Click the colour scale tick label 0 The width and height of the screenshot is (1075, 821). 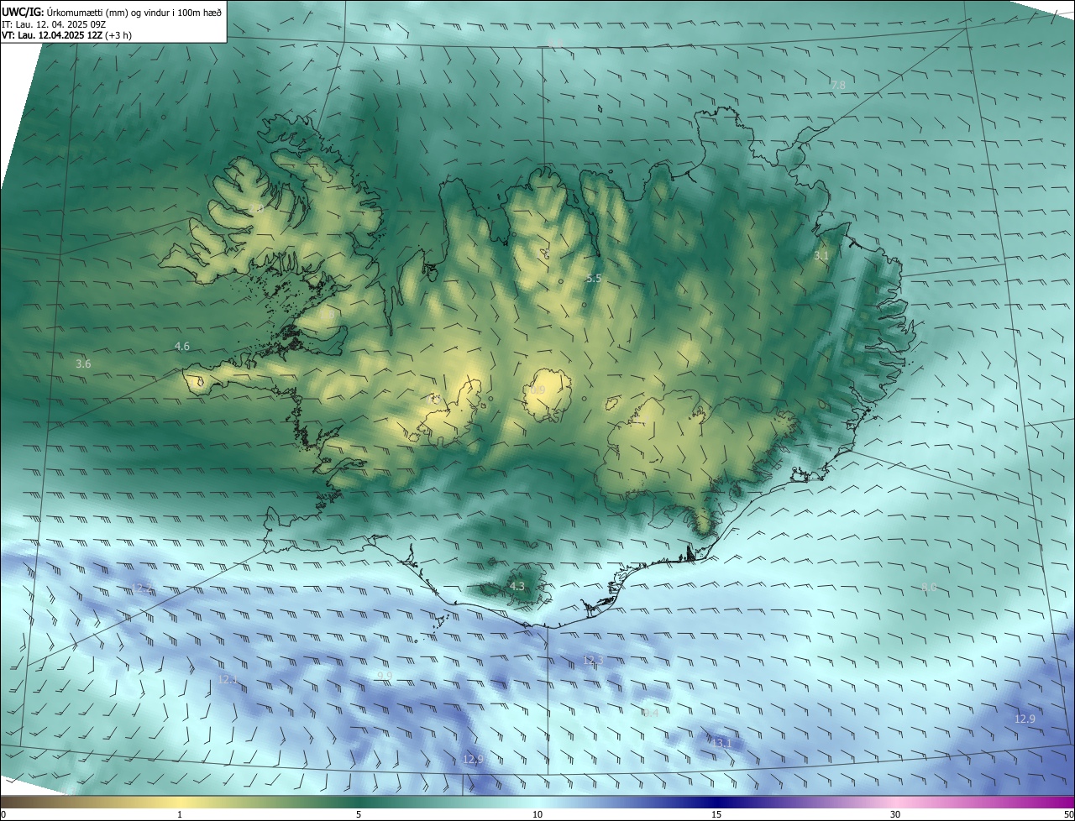pyautogui.click(x=3, y=814)
